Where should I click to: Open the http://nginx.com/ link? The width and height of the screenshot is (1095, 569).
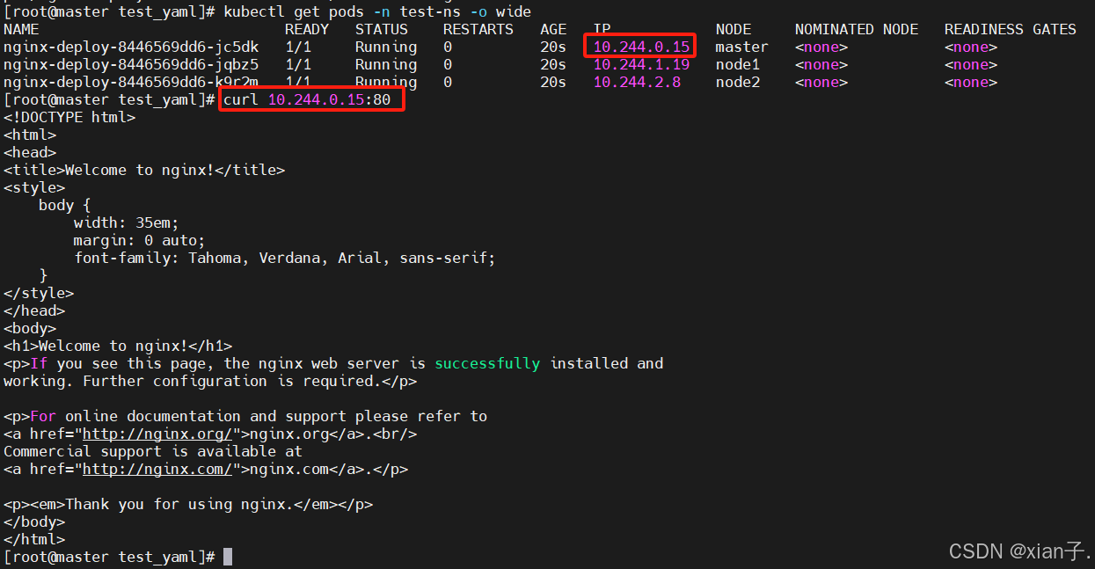(x=157, y=469)
